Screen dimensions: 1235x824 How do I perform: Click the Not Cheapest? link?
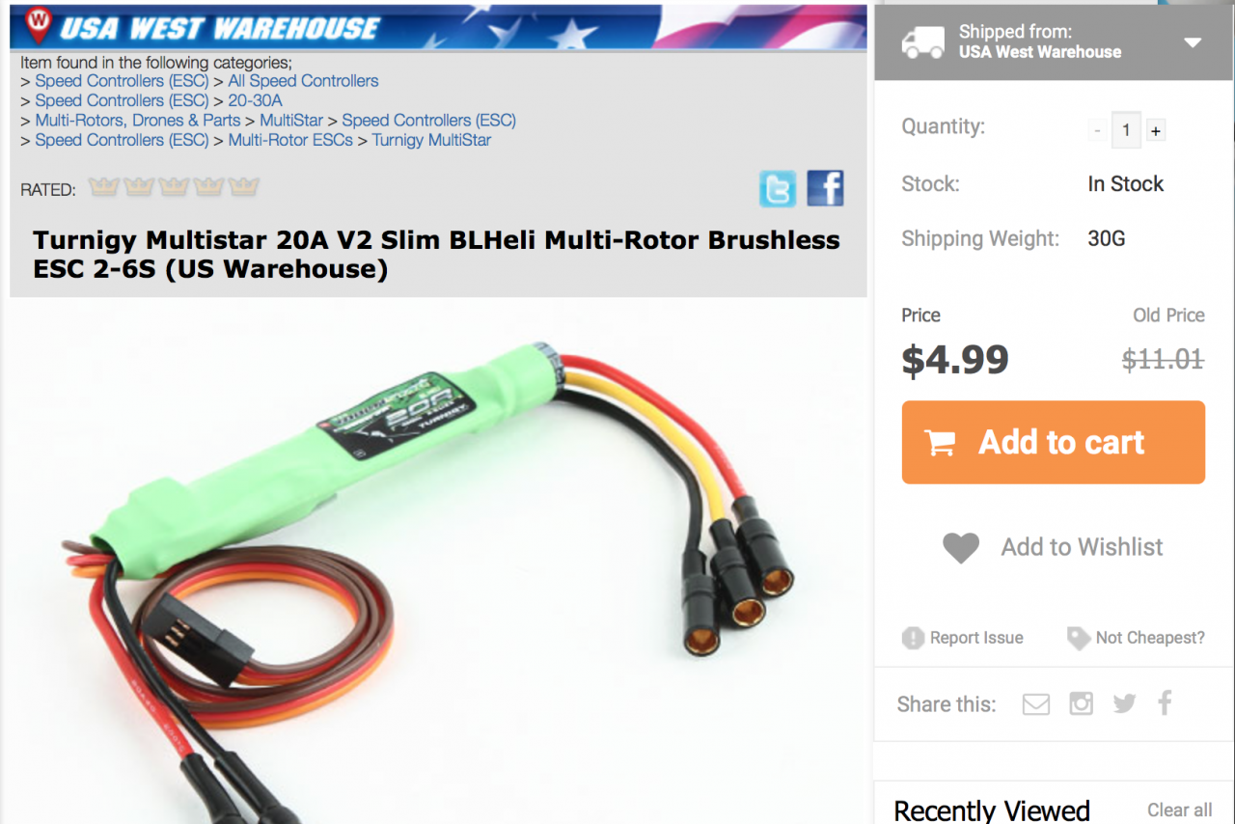click(x=1136, y=638)
